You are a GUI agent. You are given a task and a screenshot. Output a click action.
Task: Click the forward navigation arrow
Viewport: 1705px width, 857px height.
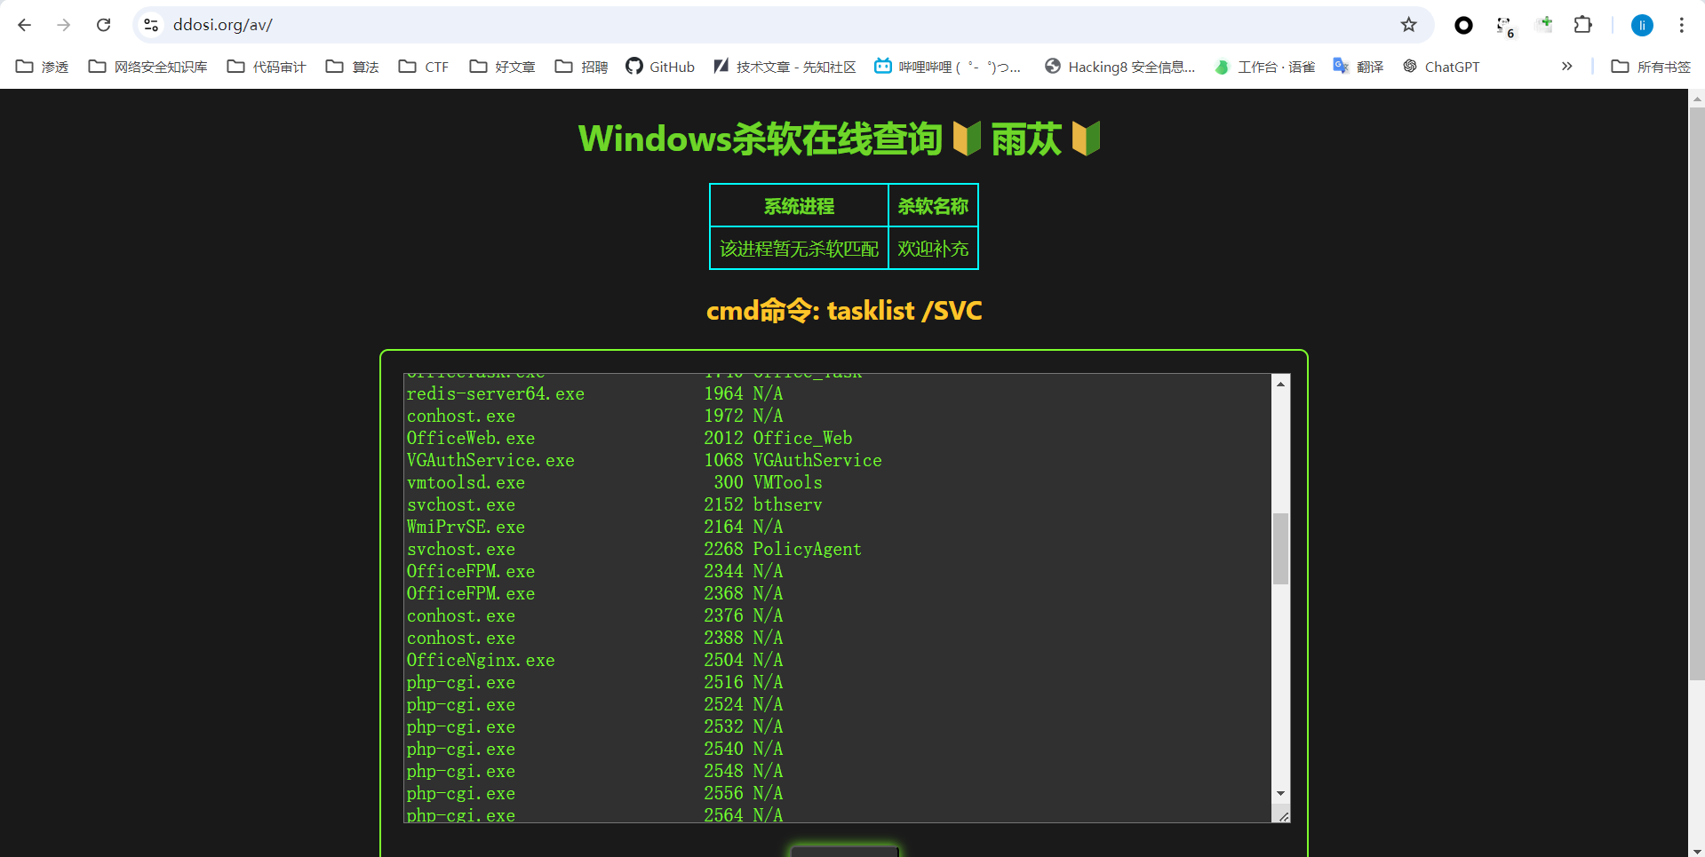click(x=64, y=25)
